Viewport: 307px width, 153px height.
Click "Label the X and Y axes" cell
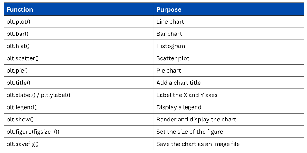(x=187, y=95)
